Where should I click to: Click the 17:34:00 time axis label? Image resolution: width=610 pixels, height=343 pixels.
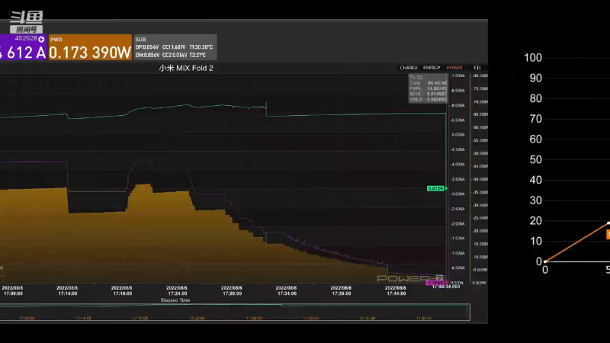287,291
